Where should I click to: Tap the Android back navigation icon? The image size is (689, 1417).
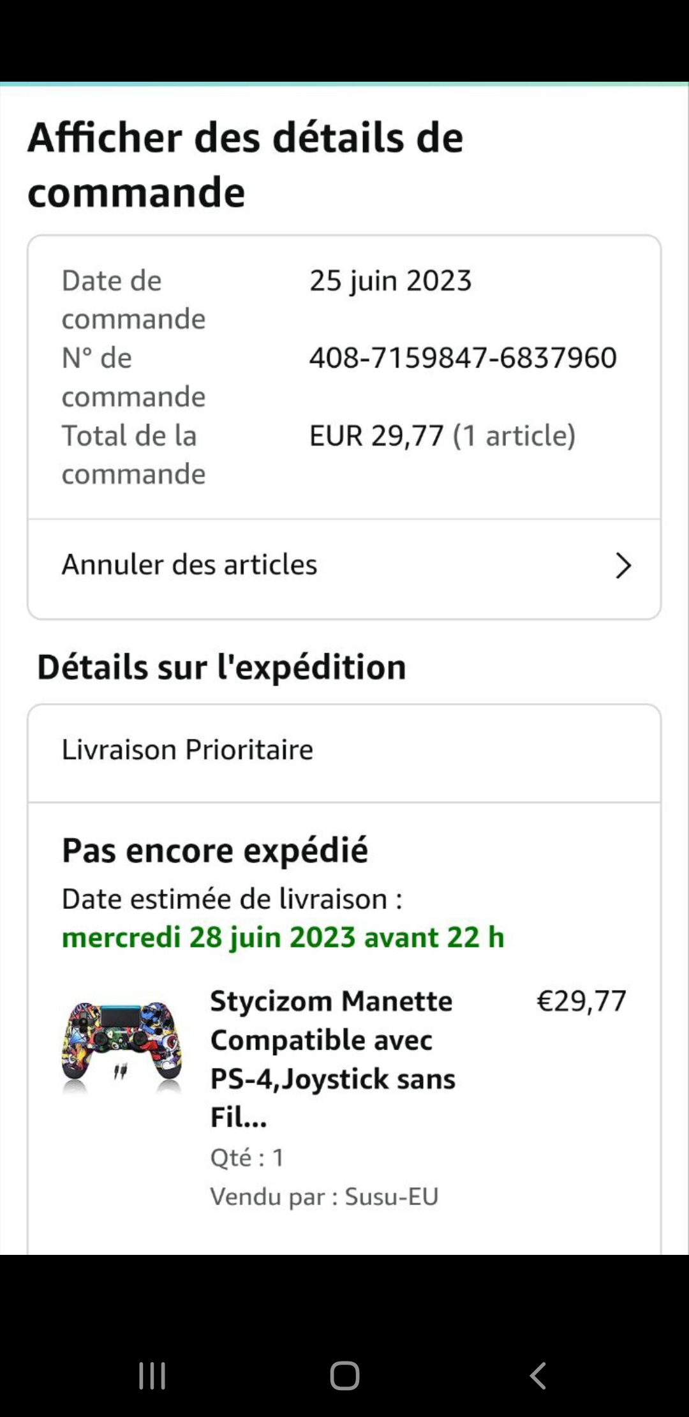point(538,1376)
